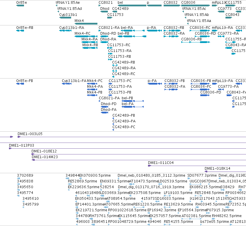Click the Mkk4-PC protein label
Image resolution: width=246 pixels, height=226 pixels.
click(95, 81)
